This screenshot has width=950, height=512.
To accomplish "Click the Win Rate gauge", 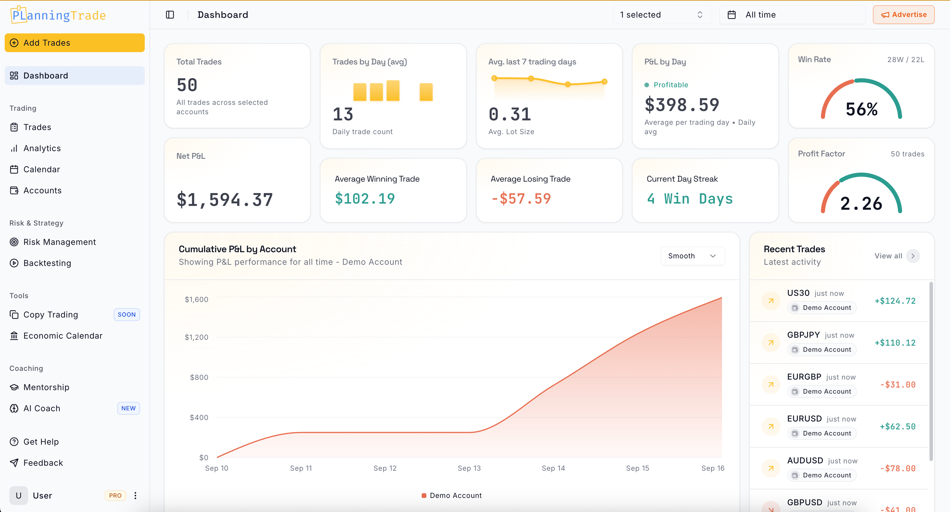I will tap(861, 99).
